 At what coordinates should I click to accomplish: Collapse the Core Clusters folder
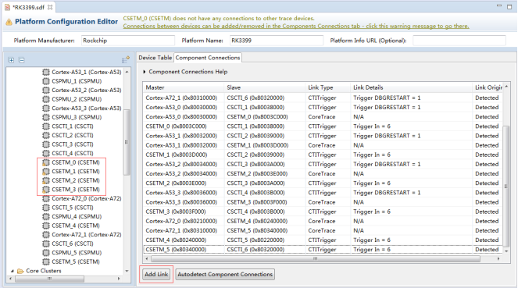[13, 271]
